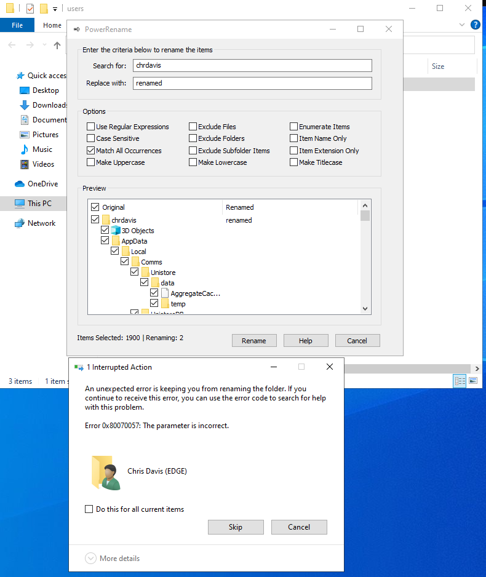The width and height of the screenshot is (486, 577).
Task: Switch Explorer to details view icon
Action: 460,381
